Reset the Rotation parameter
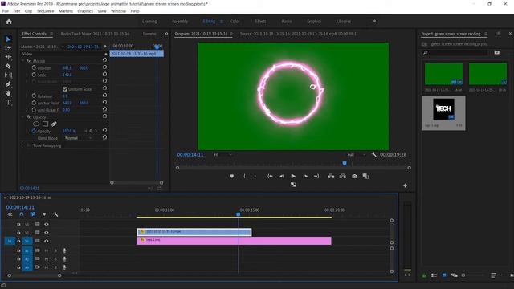This screenshot has height=289, width=514. pos(104,96)
